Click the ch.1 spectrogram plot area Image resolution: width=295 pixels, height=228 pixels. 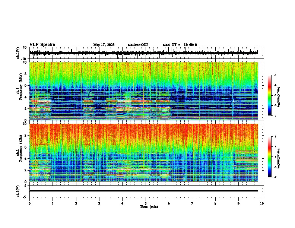(144, 91)
